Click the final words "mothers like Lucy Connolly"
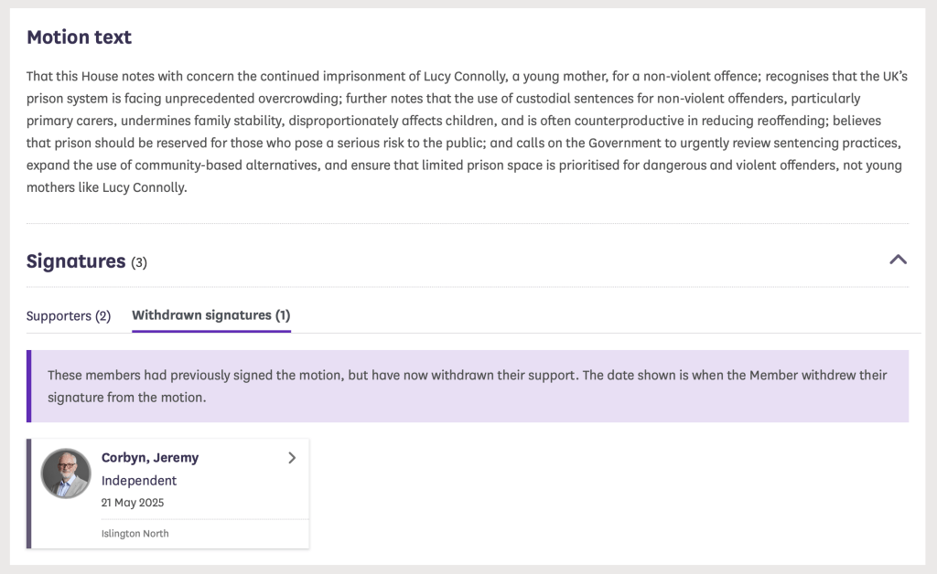937x574 pixels. [106, 188]
